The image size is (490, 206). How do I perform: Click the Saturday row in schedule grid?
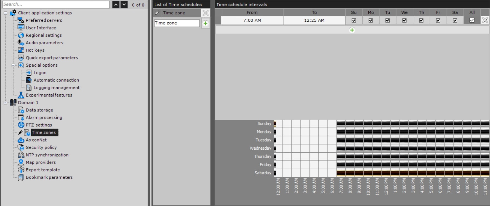382,173
